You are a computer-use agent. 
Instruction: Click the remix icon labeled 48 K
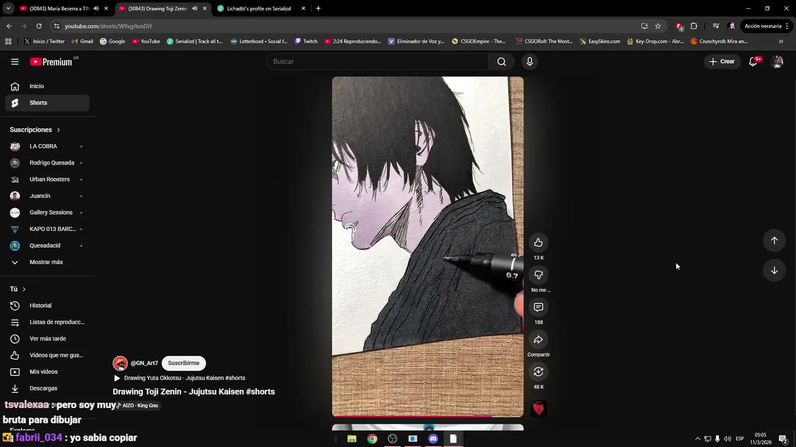[539, 372]
